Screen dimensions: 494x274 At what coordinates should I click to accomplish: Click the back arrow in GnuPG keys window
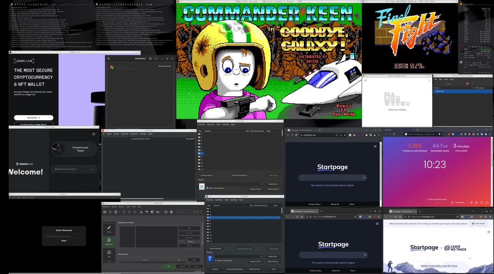tap(108, 59)
